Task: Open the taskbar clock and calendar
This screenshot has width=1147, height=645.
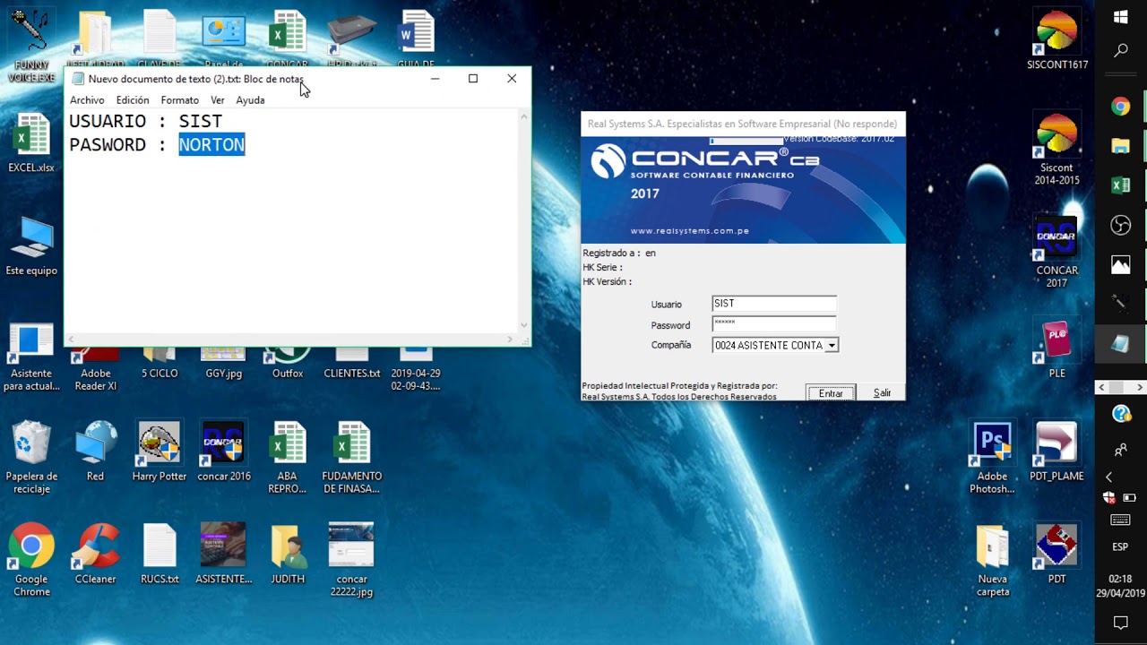Action: point(1120,586)
